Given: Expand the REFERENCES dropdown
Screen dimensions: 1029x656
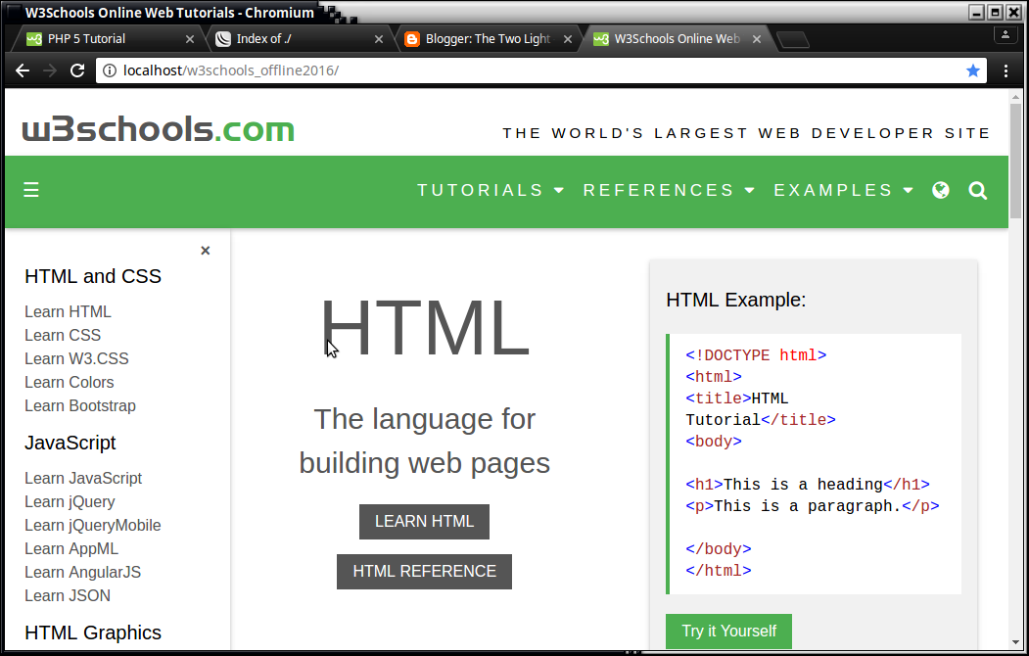Looking at the screenshot, I should pyautogui.click(x=669, y=190).
